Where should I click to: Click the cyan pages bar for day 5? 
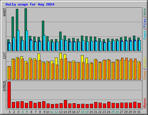click(x=27, y=41)
